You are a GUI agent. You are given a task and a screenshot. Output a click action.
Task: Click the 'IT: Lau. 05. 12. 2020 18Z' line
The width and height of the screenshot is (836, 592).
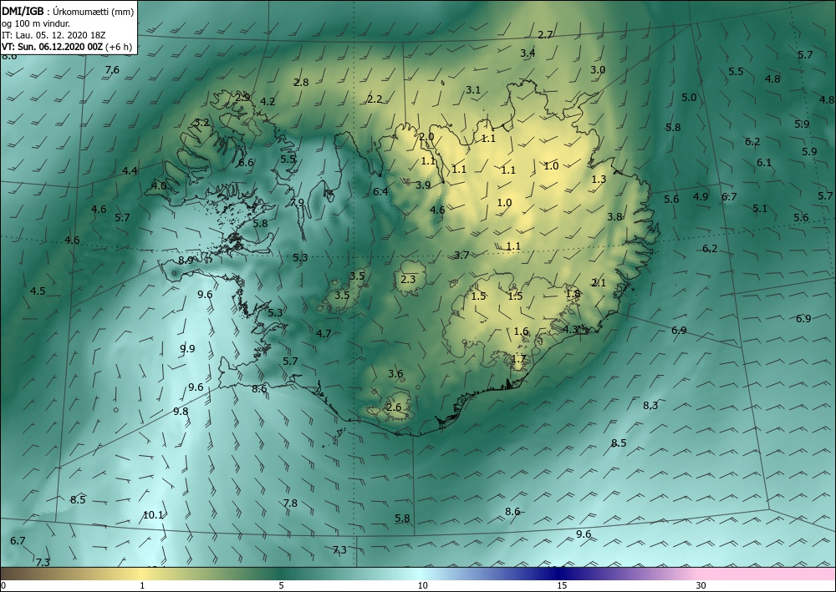coord(54,35)
